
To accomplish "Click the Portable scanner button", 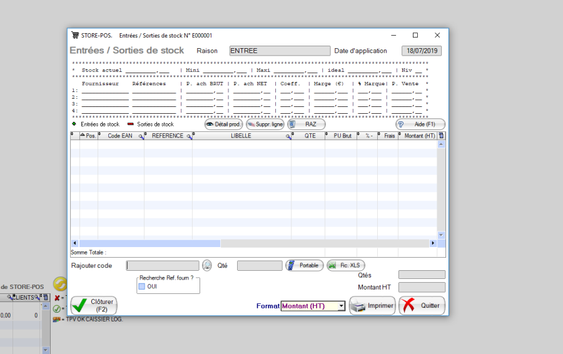I will click(x=305, y=265).
